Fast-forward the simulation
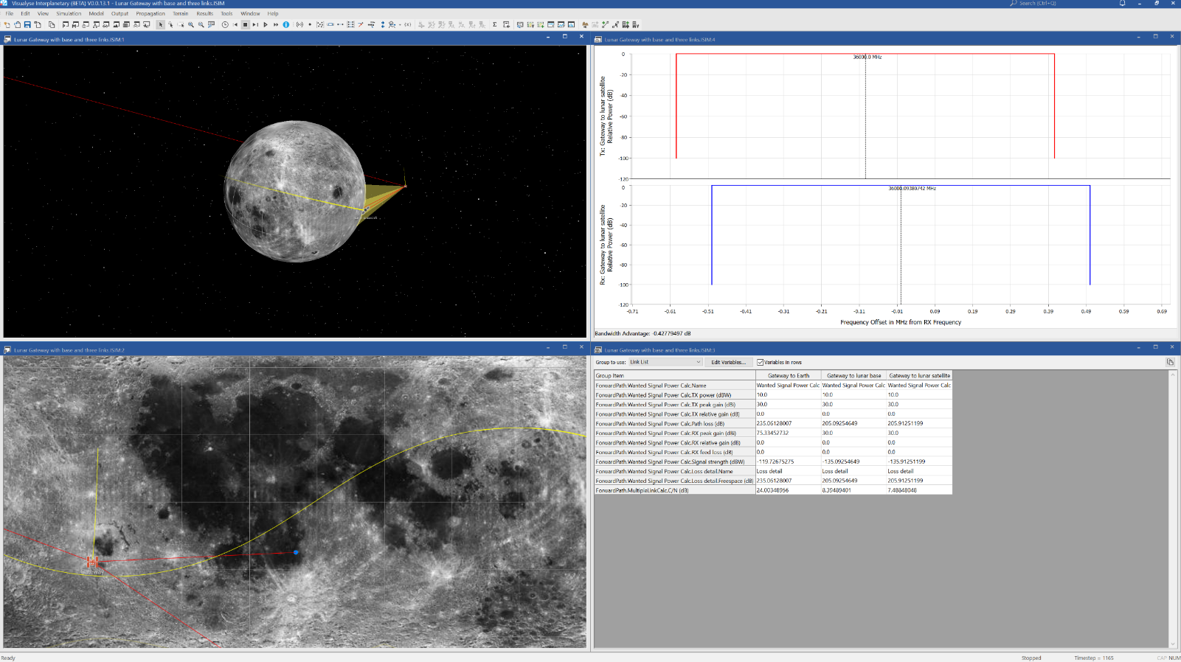Viewport: 1181px width, 662px height. pos(276,24)
